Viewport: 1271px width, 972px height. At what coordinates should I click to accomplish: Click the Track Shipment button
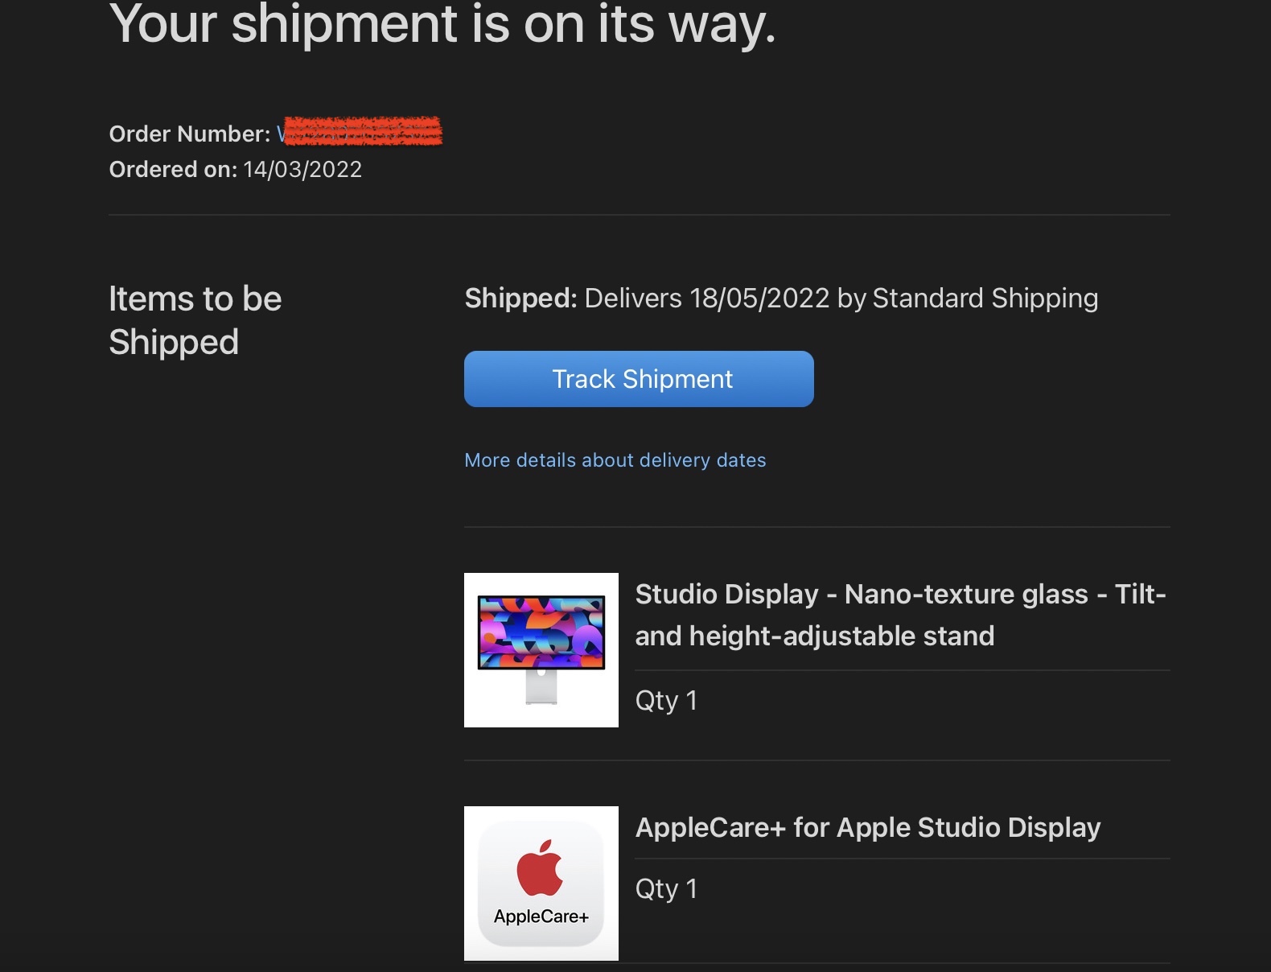(639, 379)
